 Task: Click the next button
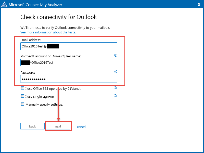58,126
